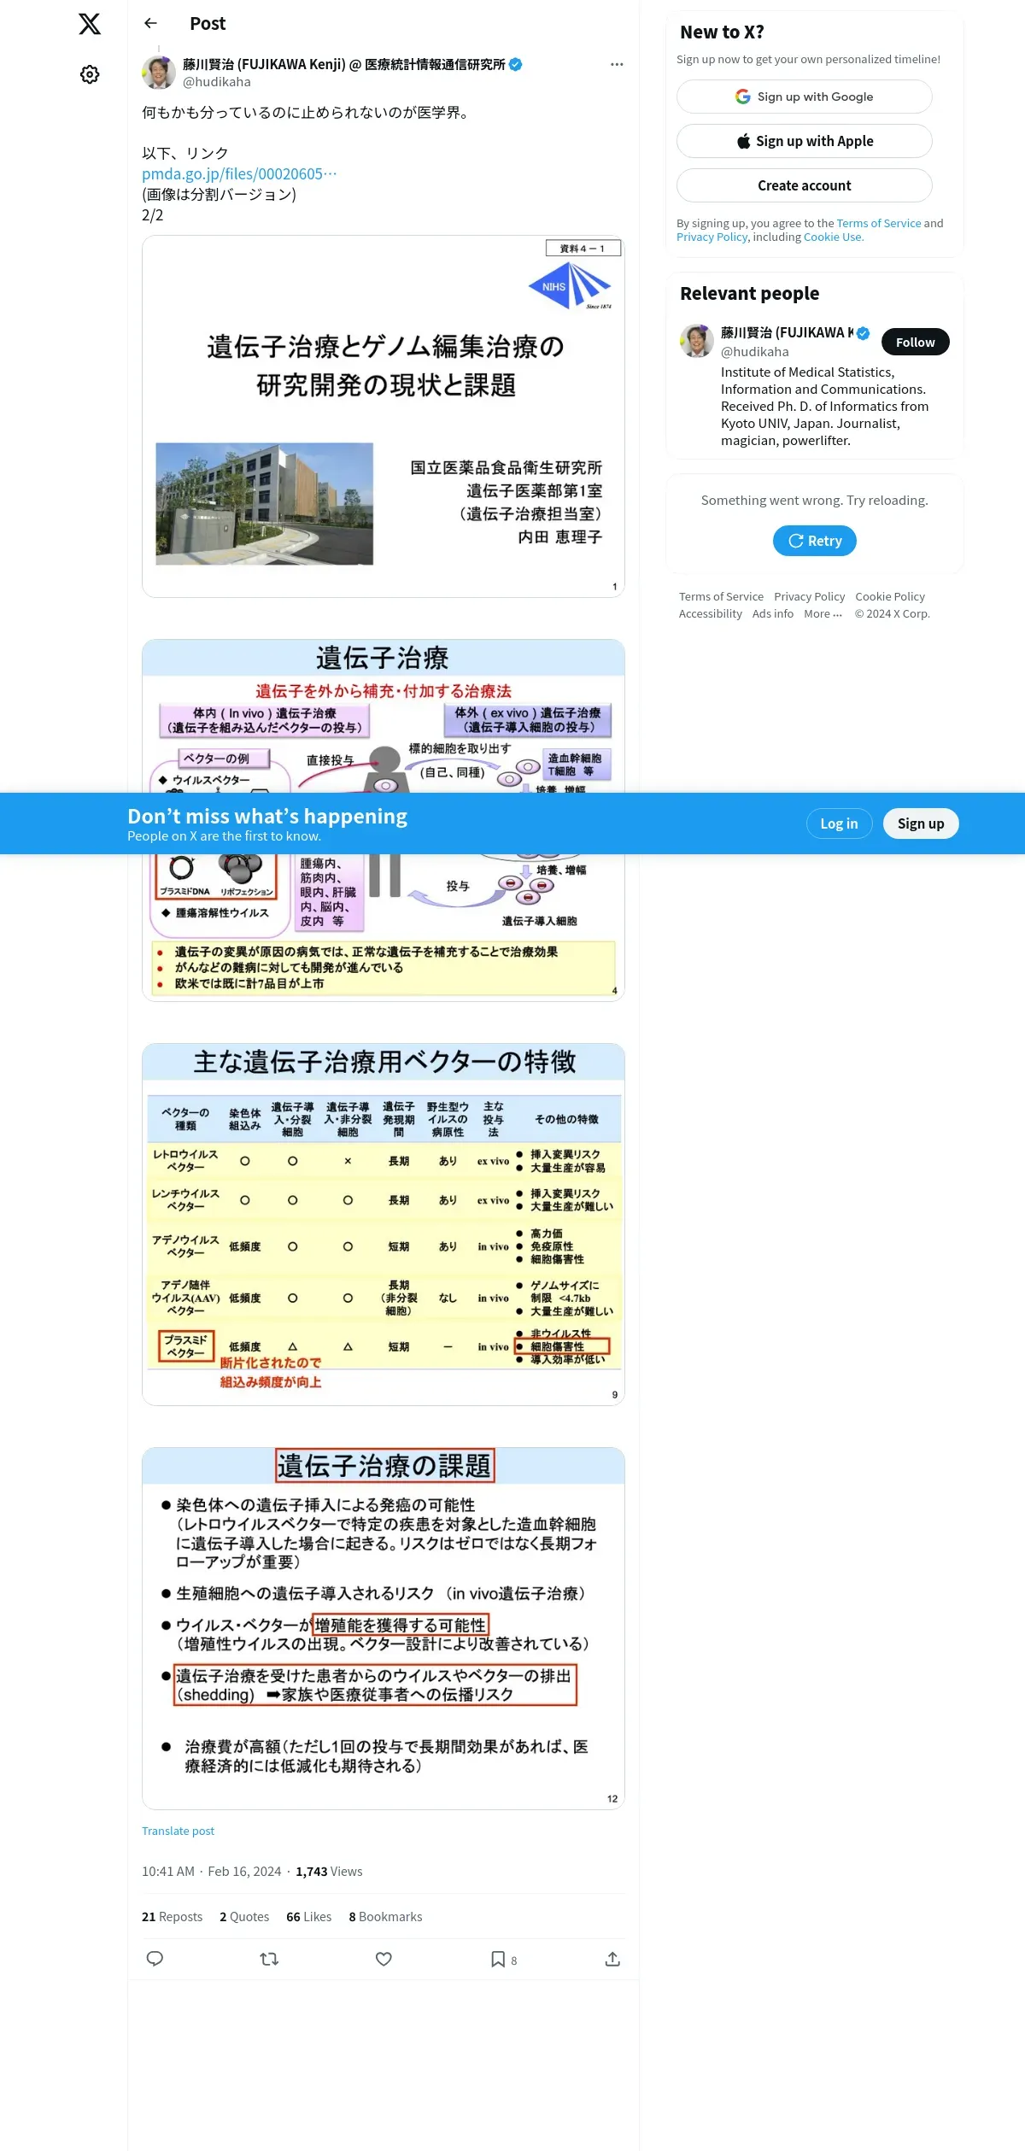Viewport: 1025px width, 2151px height.
Task: Open footer Ads info link
Action: coord(772,614)
